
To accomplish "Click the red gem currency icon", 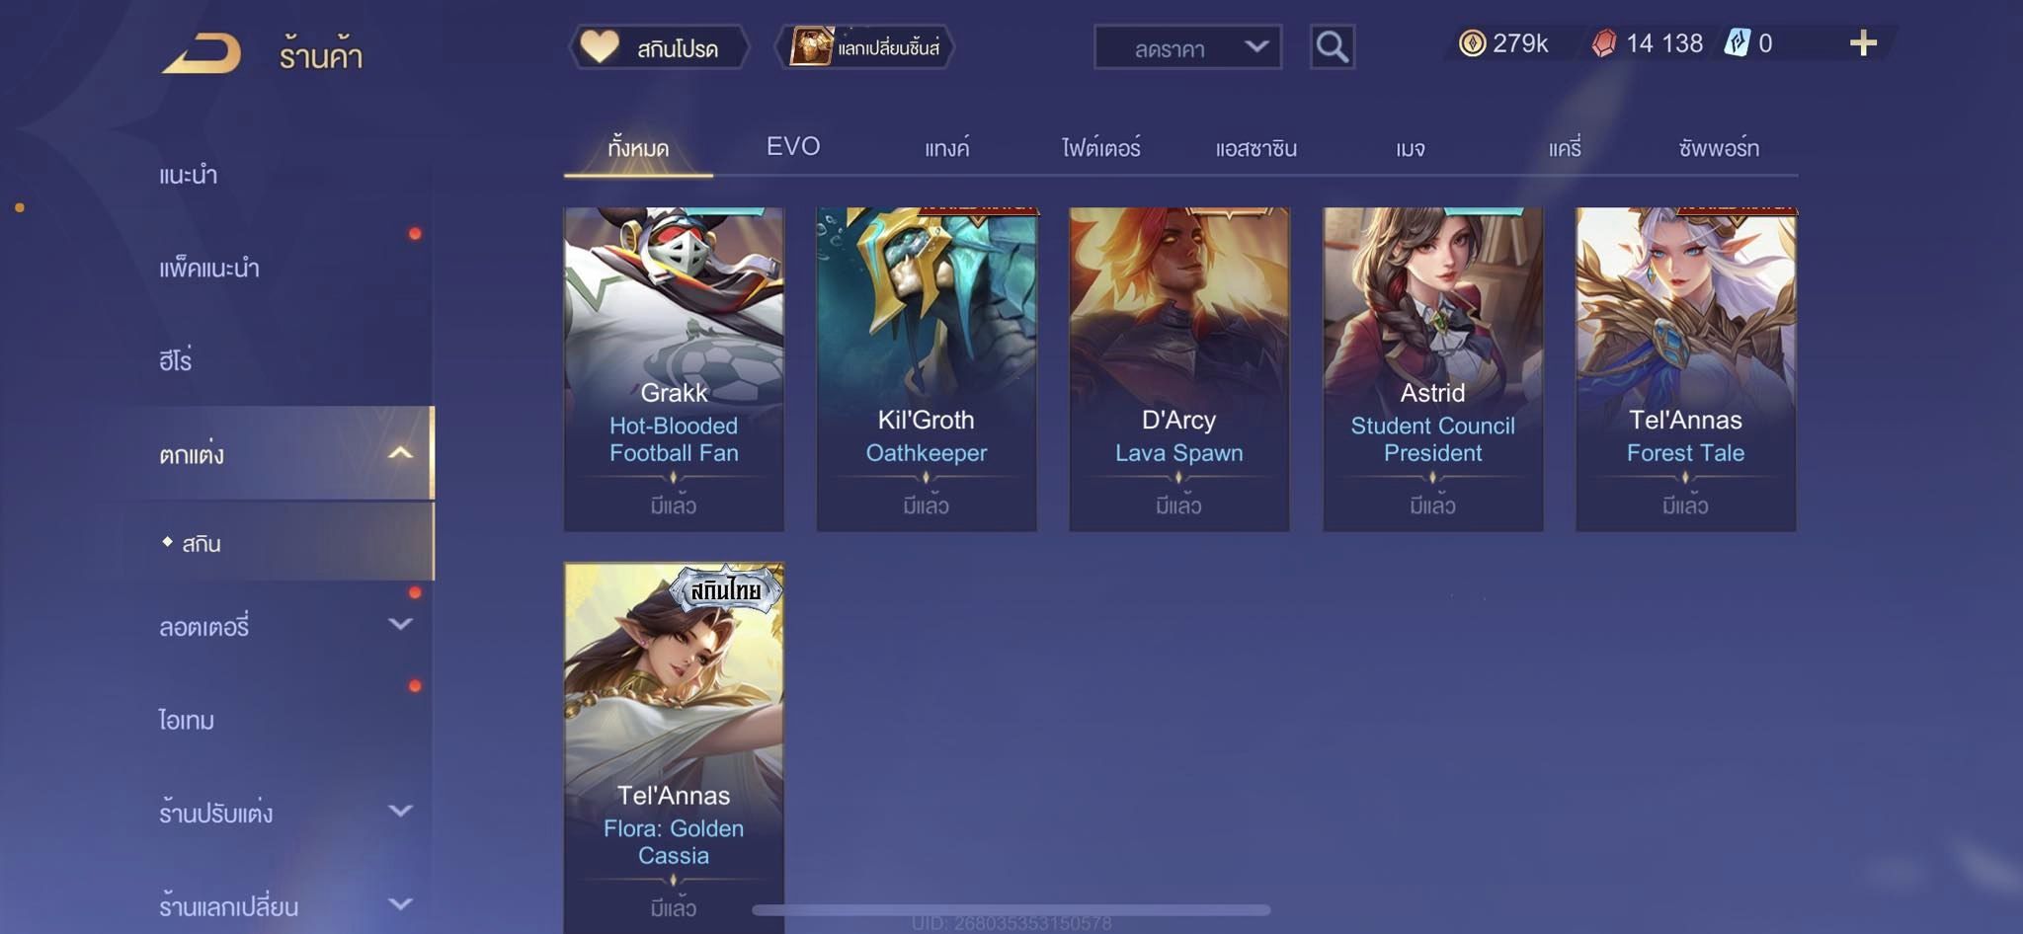I will click(1604, 43).
